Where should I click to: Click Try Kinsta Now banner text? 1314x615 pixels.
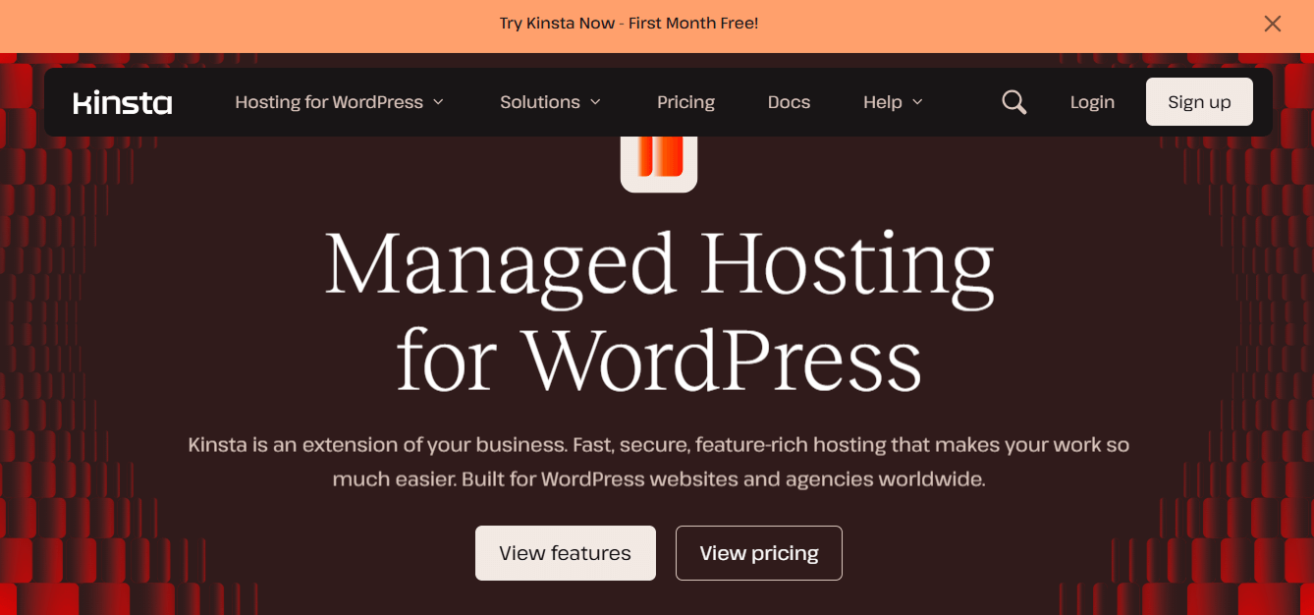(629, 24)
